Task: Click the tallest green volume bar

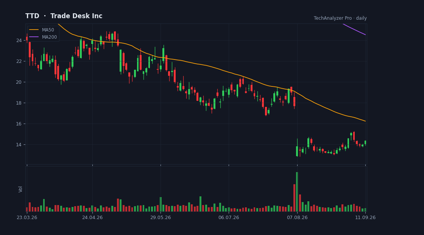Action: point(297,192)
